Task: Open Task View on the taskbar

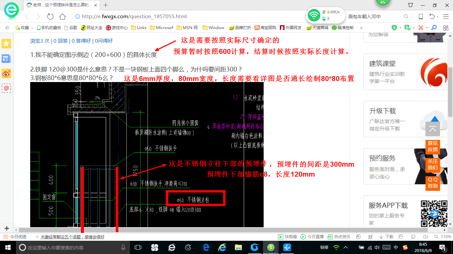Action: (138, 247)
